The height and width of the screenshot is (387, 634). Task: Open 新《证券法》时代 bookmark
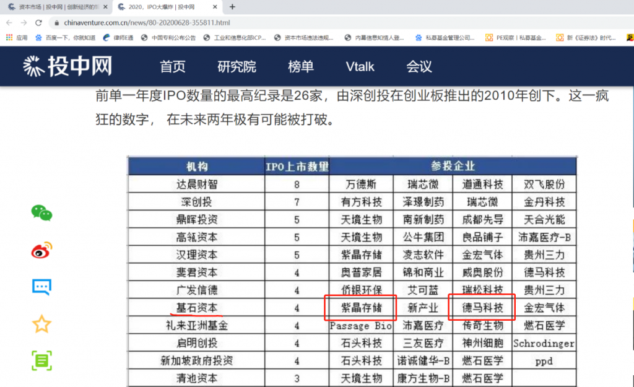pos(586,38)
